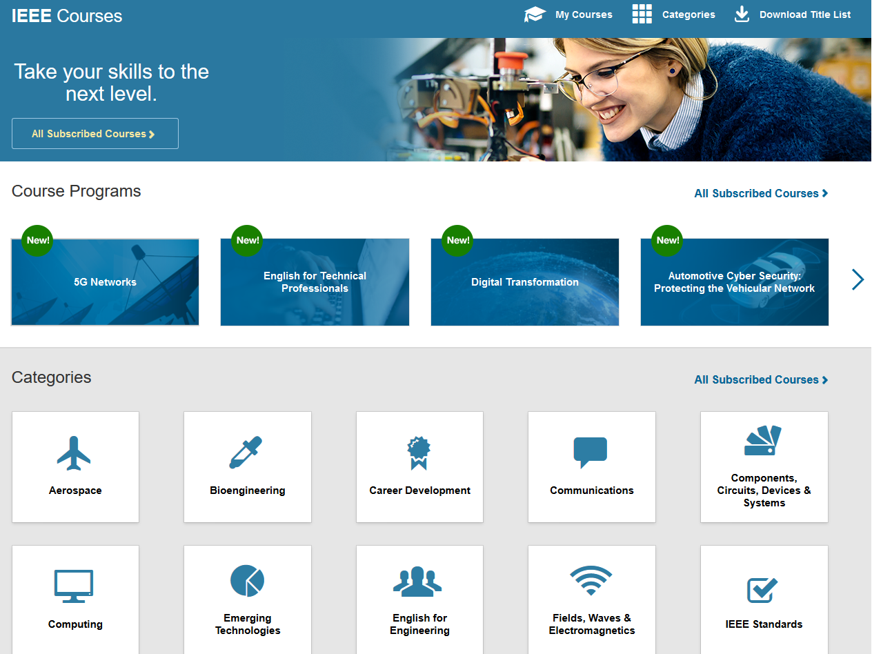Advance the course programs carousel with right chevron
This screenshot has height=654, width=872.
click(858, 279)
